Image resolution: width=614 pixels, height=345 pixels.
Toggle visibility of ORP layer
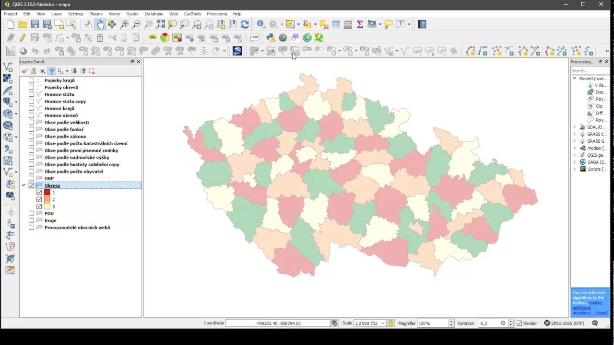tap(31, 178)
